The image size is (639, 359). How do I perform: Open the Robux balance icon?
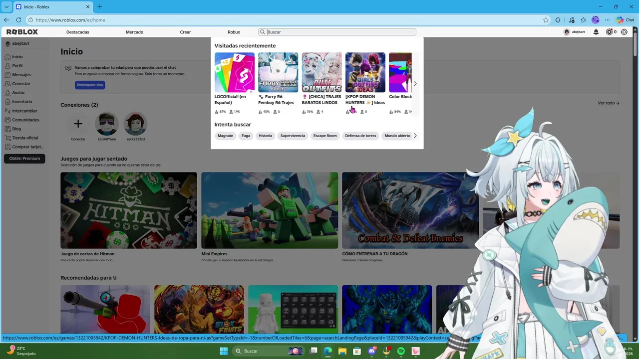point(609,32)
